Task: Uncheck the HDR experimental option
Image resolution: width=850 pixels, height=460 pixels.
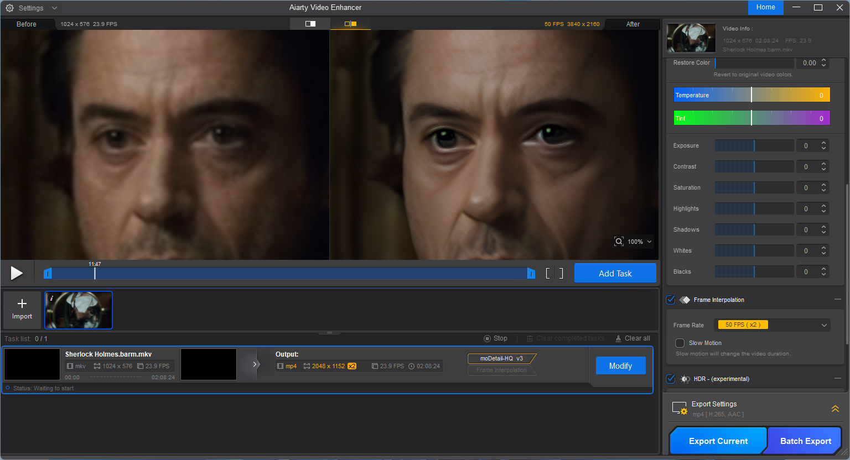Action: pos(671,379)
